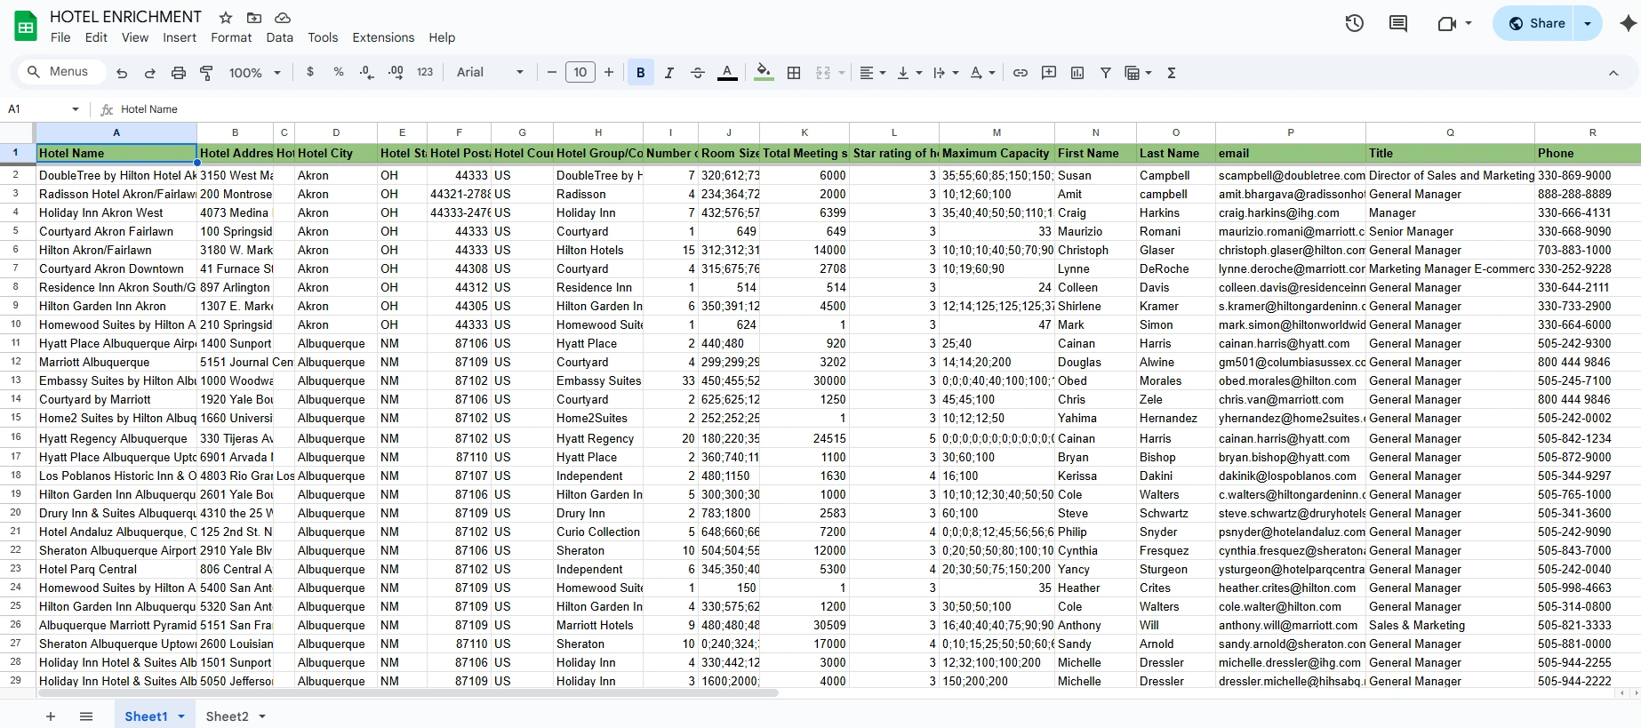Open the Format menu
1641x728 pixels.
coord(231,37)
